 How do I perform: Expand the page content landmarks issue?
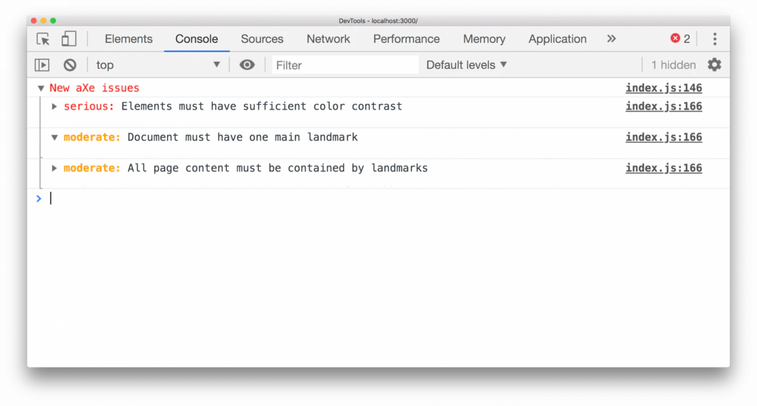54,168
